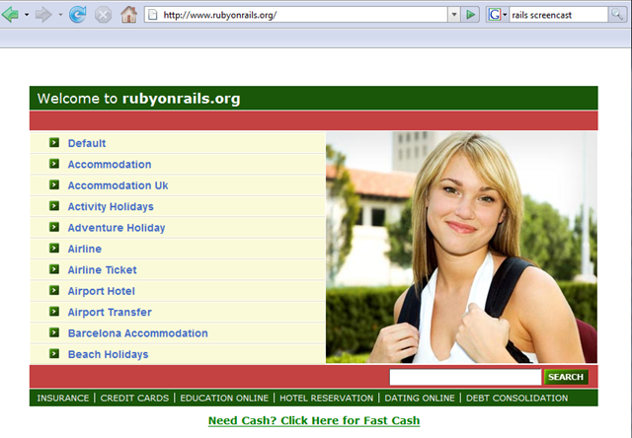Click the Google search engine icon

(494, 15)
